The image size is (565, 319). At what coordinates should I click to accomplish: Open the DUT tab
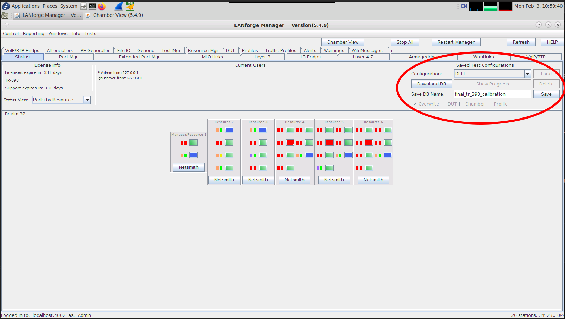pos(230,51)
